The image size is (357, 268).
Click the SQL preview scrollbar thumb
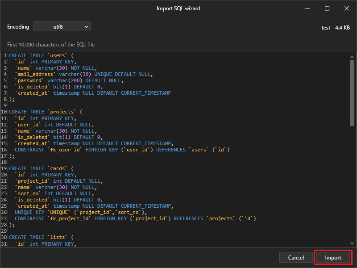[352, 93]
